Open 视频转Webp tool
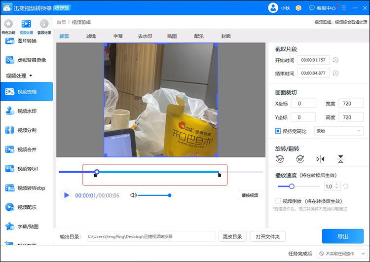 click(x=27, y=188)
